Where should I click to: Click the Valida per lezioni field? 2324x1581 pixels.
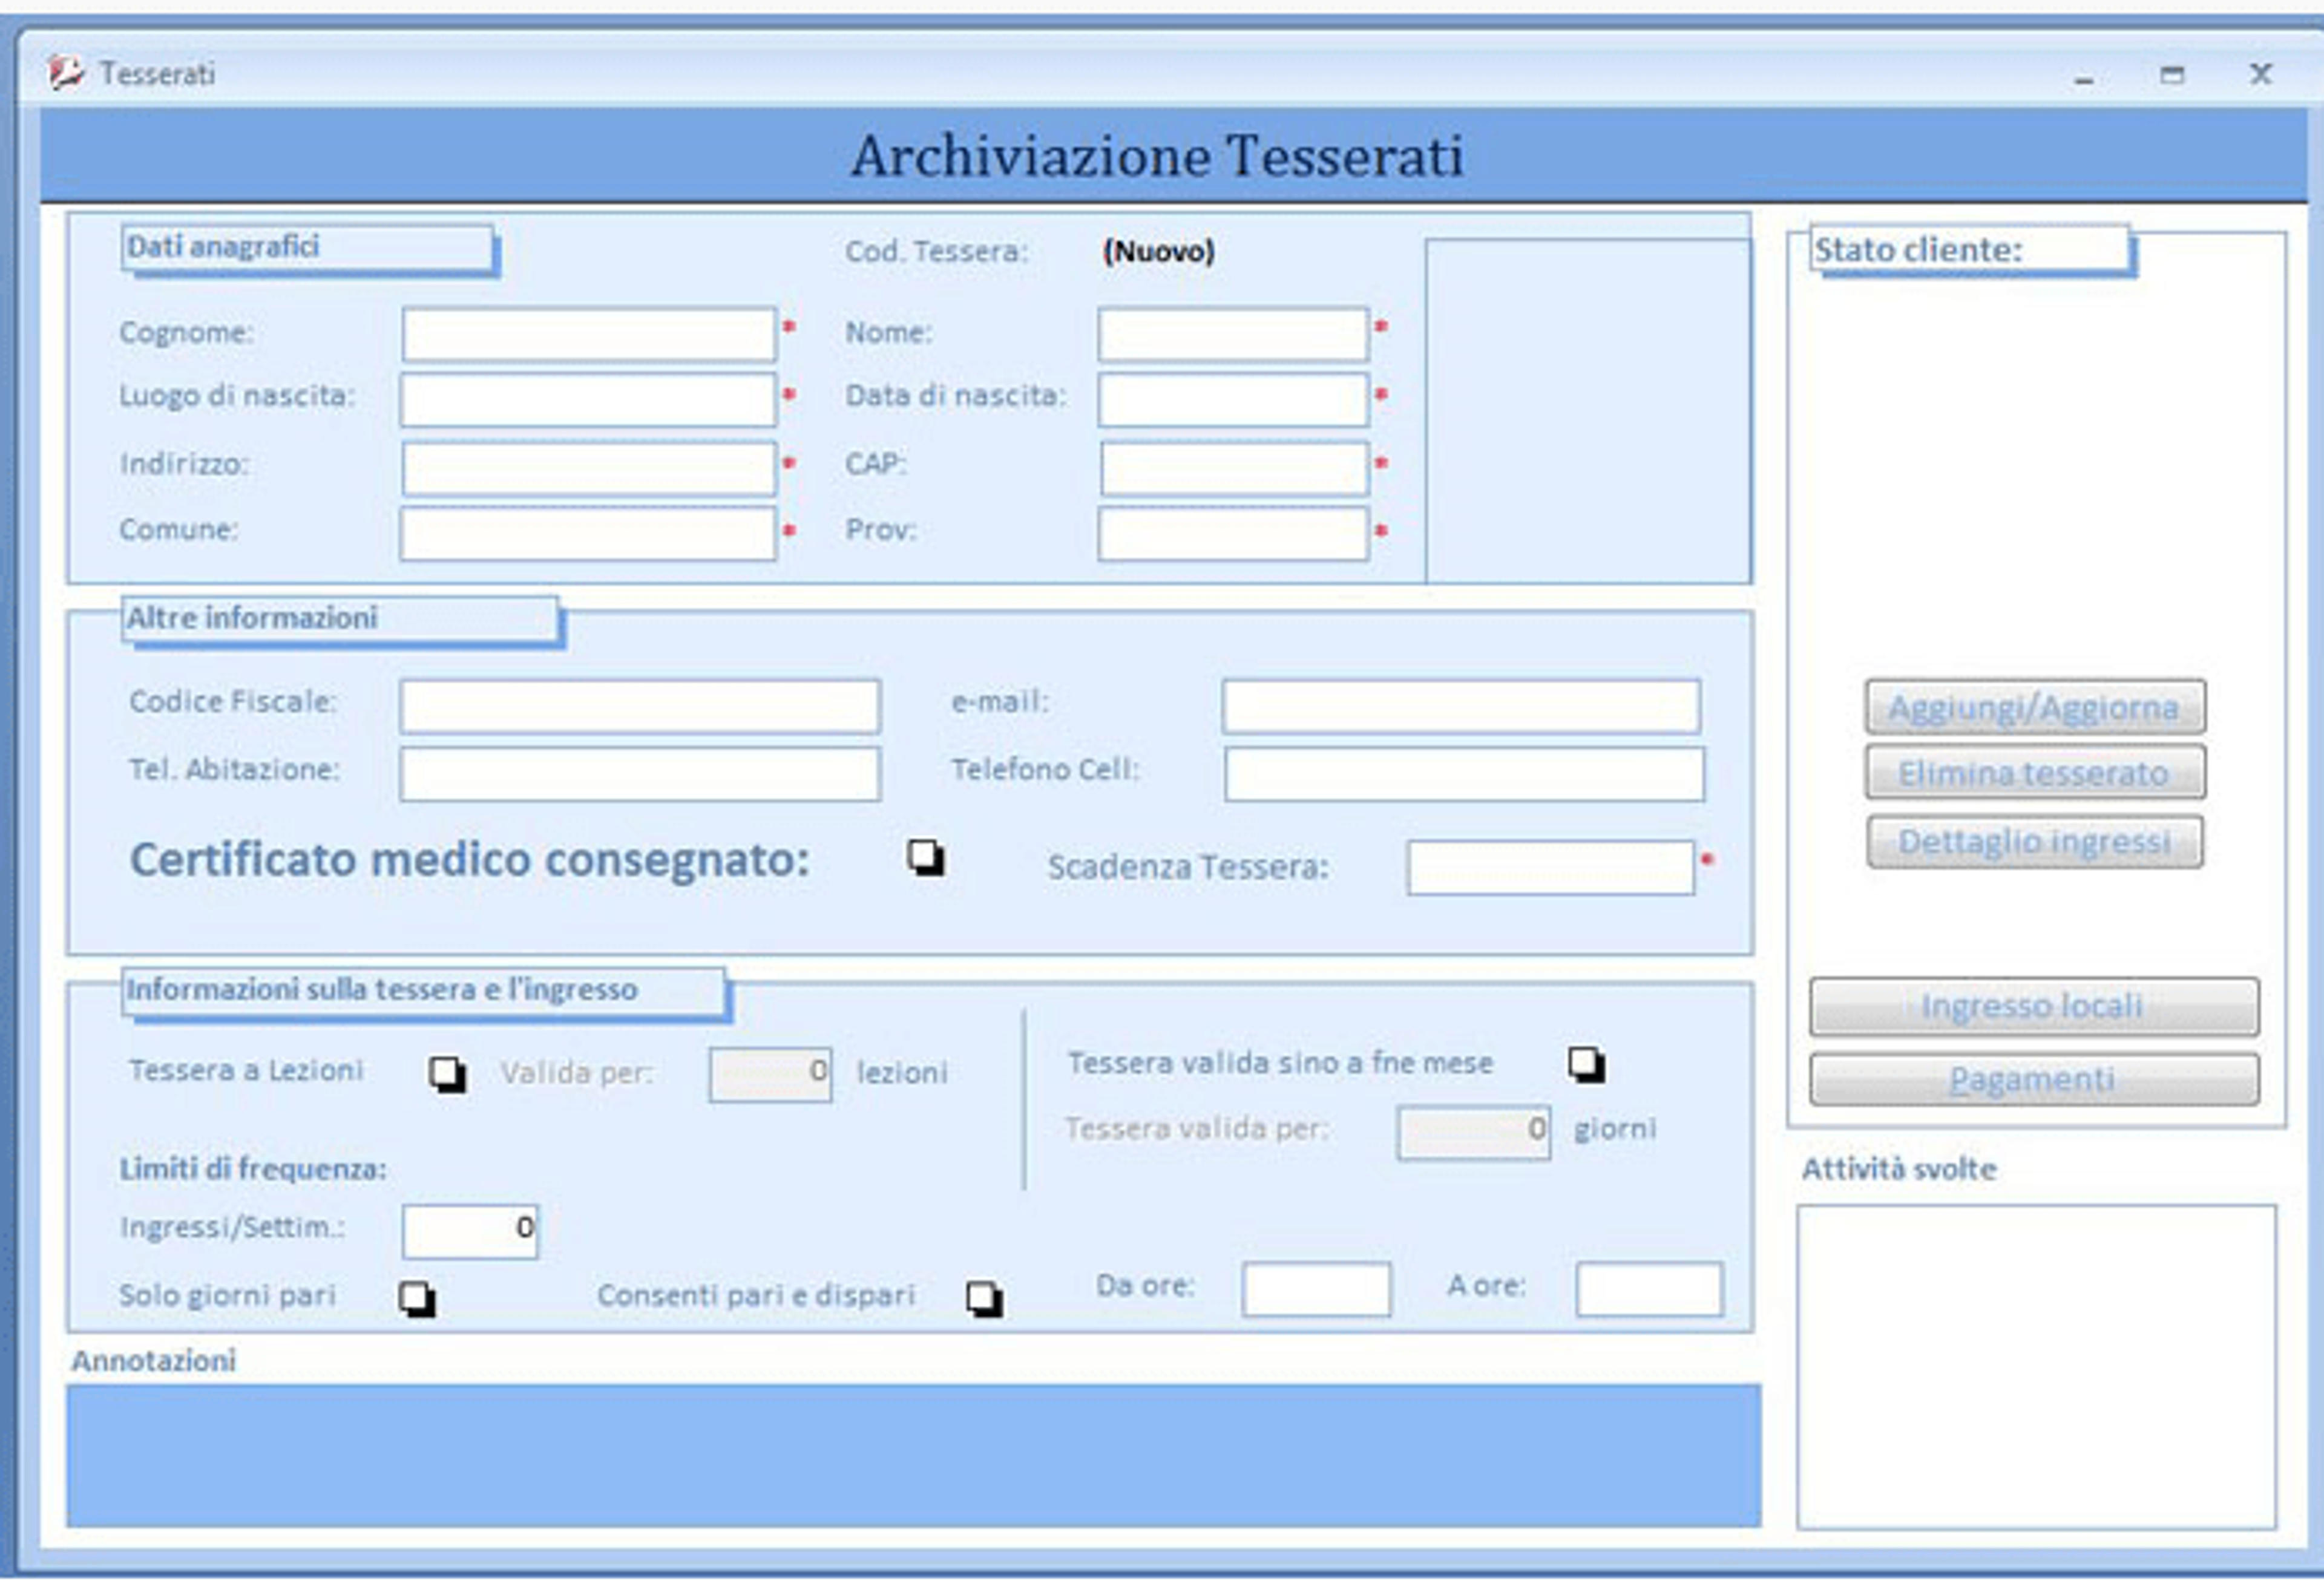[x=770, y=1074]
